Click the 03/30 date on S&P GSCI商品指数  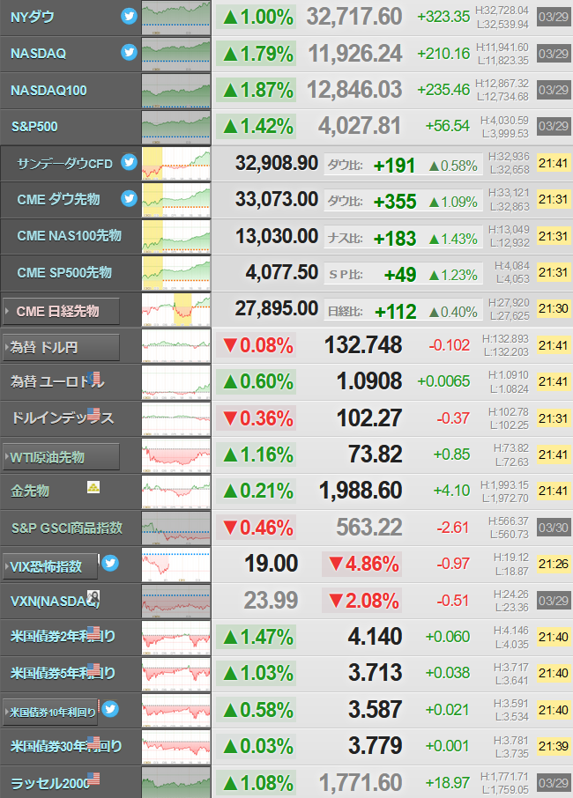(553, 528)
